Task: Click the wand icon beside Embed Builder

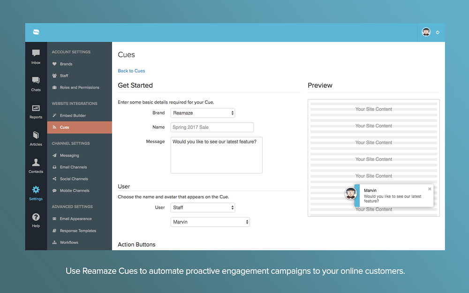Action: [54, 115]
